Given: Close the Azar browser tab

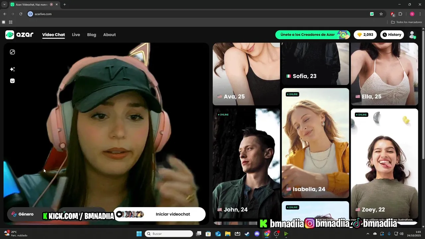Looking at the screenshot, I should pyautogui.click(x=57, y=5).
